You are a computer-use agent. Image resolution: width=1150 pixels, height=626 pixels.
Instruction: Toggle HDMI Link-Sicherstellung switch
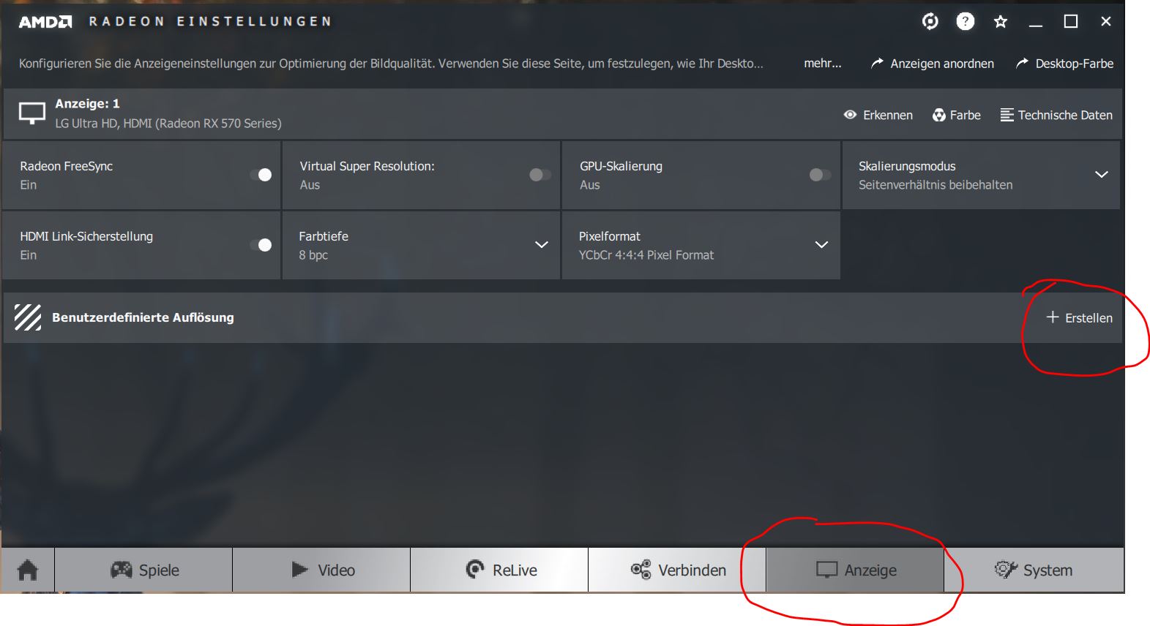click(x=261, y=245)
